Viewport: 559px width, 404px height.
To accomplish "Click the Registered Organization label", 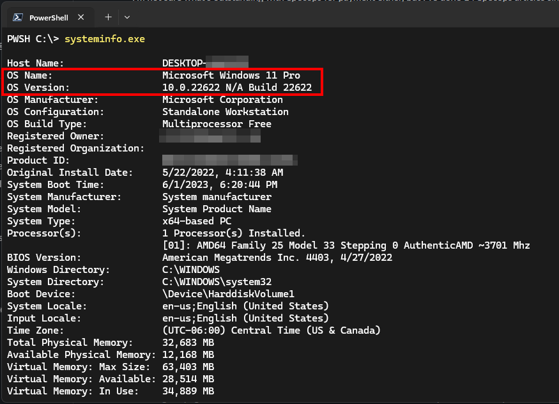I will pyautogui.click(x=75, y=148).
